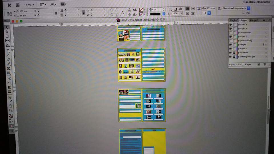Screen dimensions: 274x154
Task: Open the Screen Mode dropdown
Action: click(53, 4)
